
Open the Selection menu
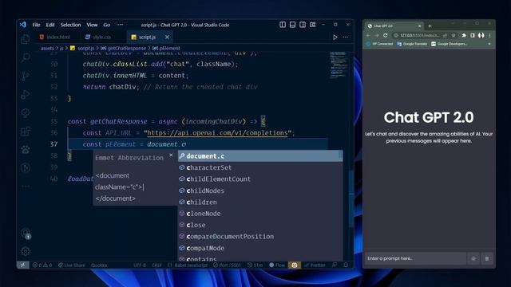click(x=70, y=25)
